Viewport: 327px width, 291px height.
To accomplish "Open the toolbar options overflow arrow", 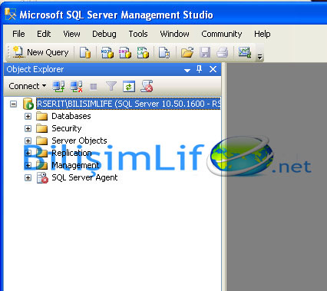I will click(259, 57).
